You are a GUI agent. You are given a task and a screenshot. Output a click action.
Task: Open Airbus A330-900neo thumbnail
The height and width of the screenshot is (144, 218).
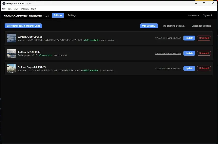coord(11,38)
